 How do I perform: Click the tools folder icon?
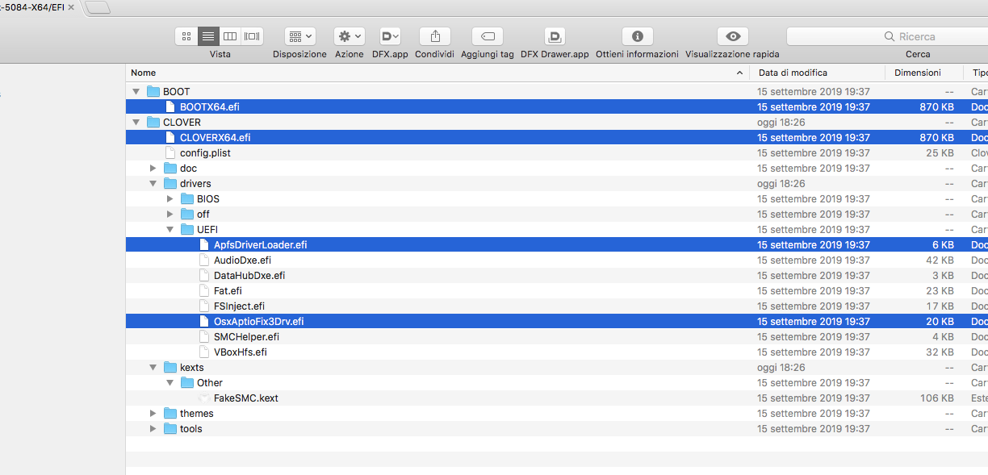pyautogui.click(x=170, y=429)
